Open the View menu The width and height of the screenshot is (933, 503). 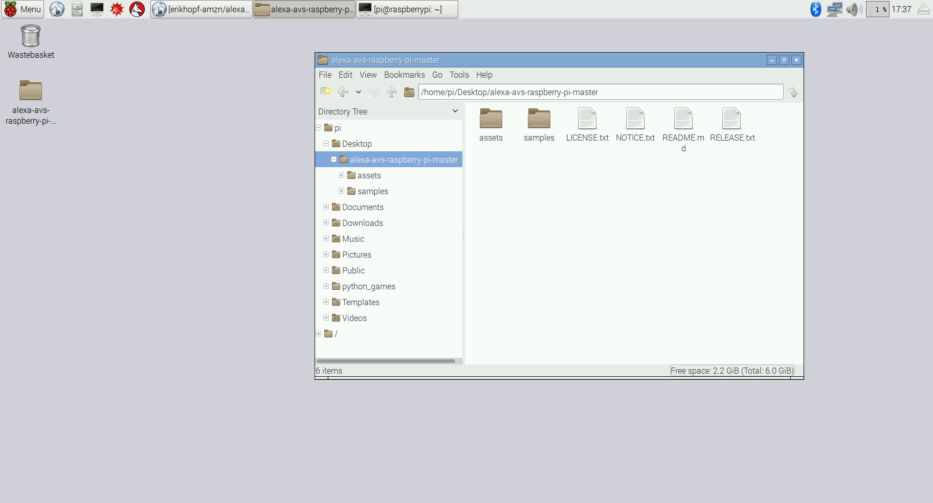click(368, 75)
